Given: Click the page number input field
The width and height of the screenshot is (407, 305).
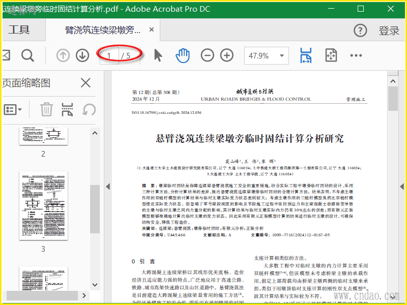Looking at the screenshot, I should (x=109, y=55).
